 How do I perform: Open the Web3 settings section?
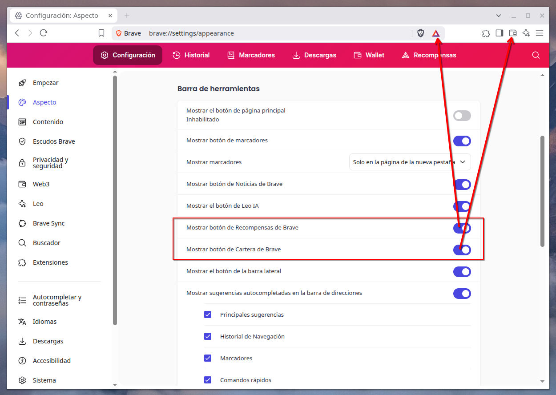tap(41, 184)
